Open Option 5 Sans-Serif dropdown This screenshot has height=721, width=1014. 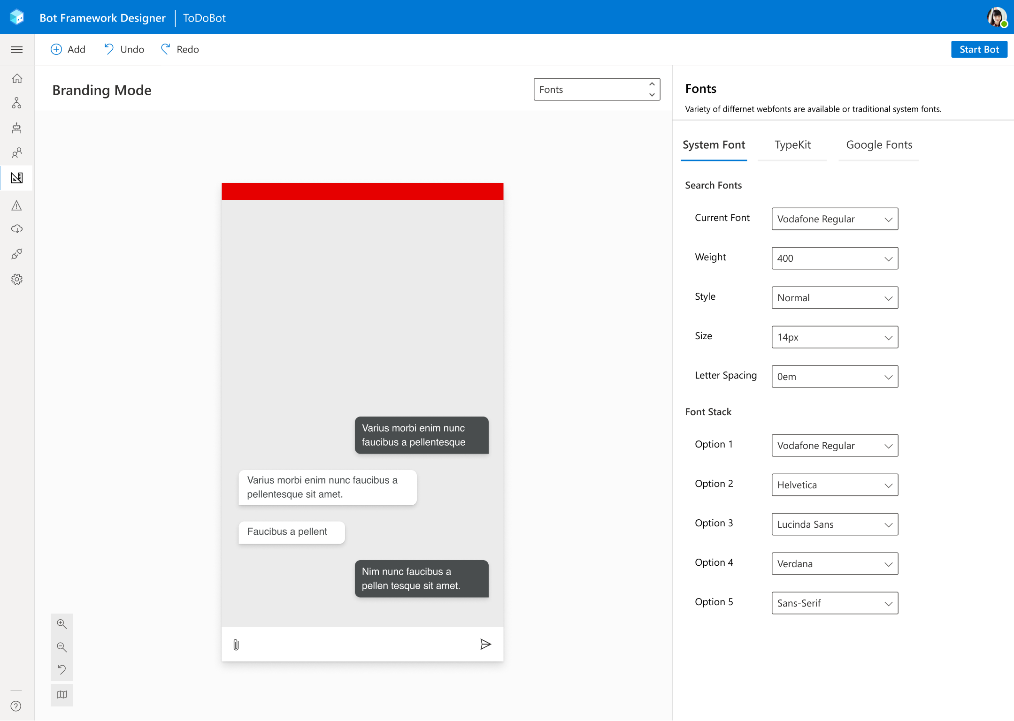point(835,603)
